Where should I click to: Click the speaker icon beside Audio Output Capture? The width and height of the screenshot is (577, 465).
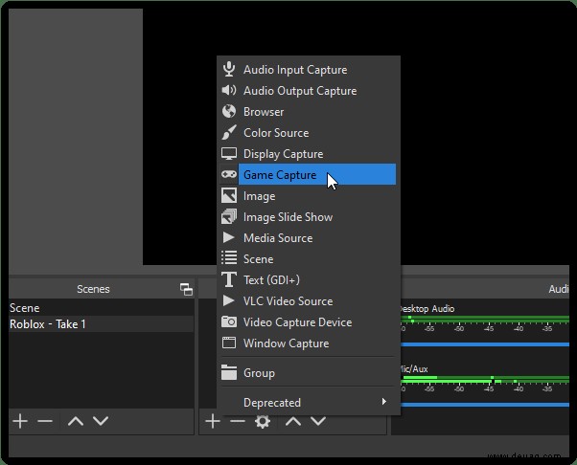tap(229, 90)
